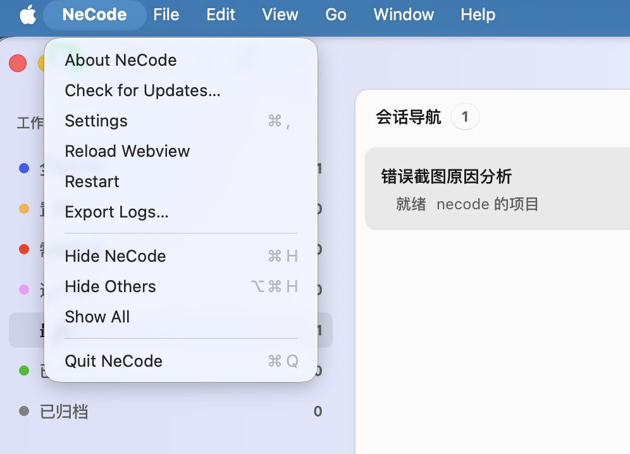Click the pink dot sidebar item
The width and height of the screenshot is (630, 454).
pyautogui.click(x=24, y=290)
